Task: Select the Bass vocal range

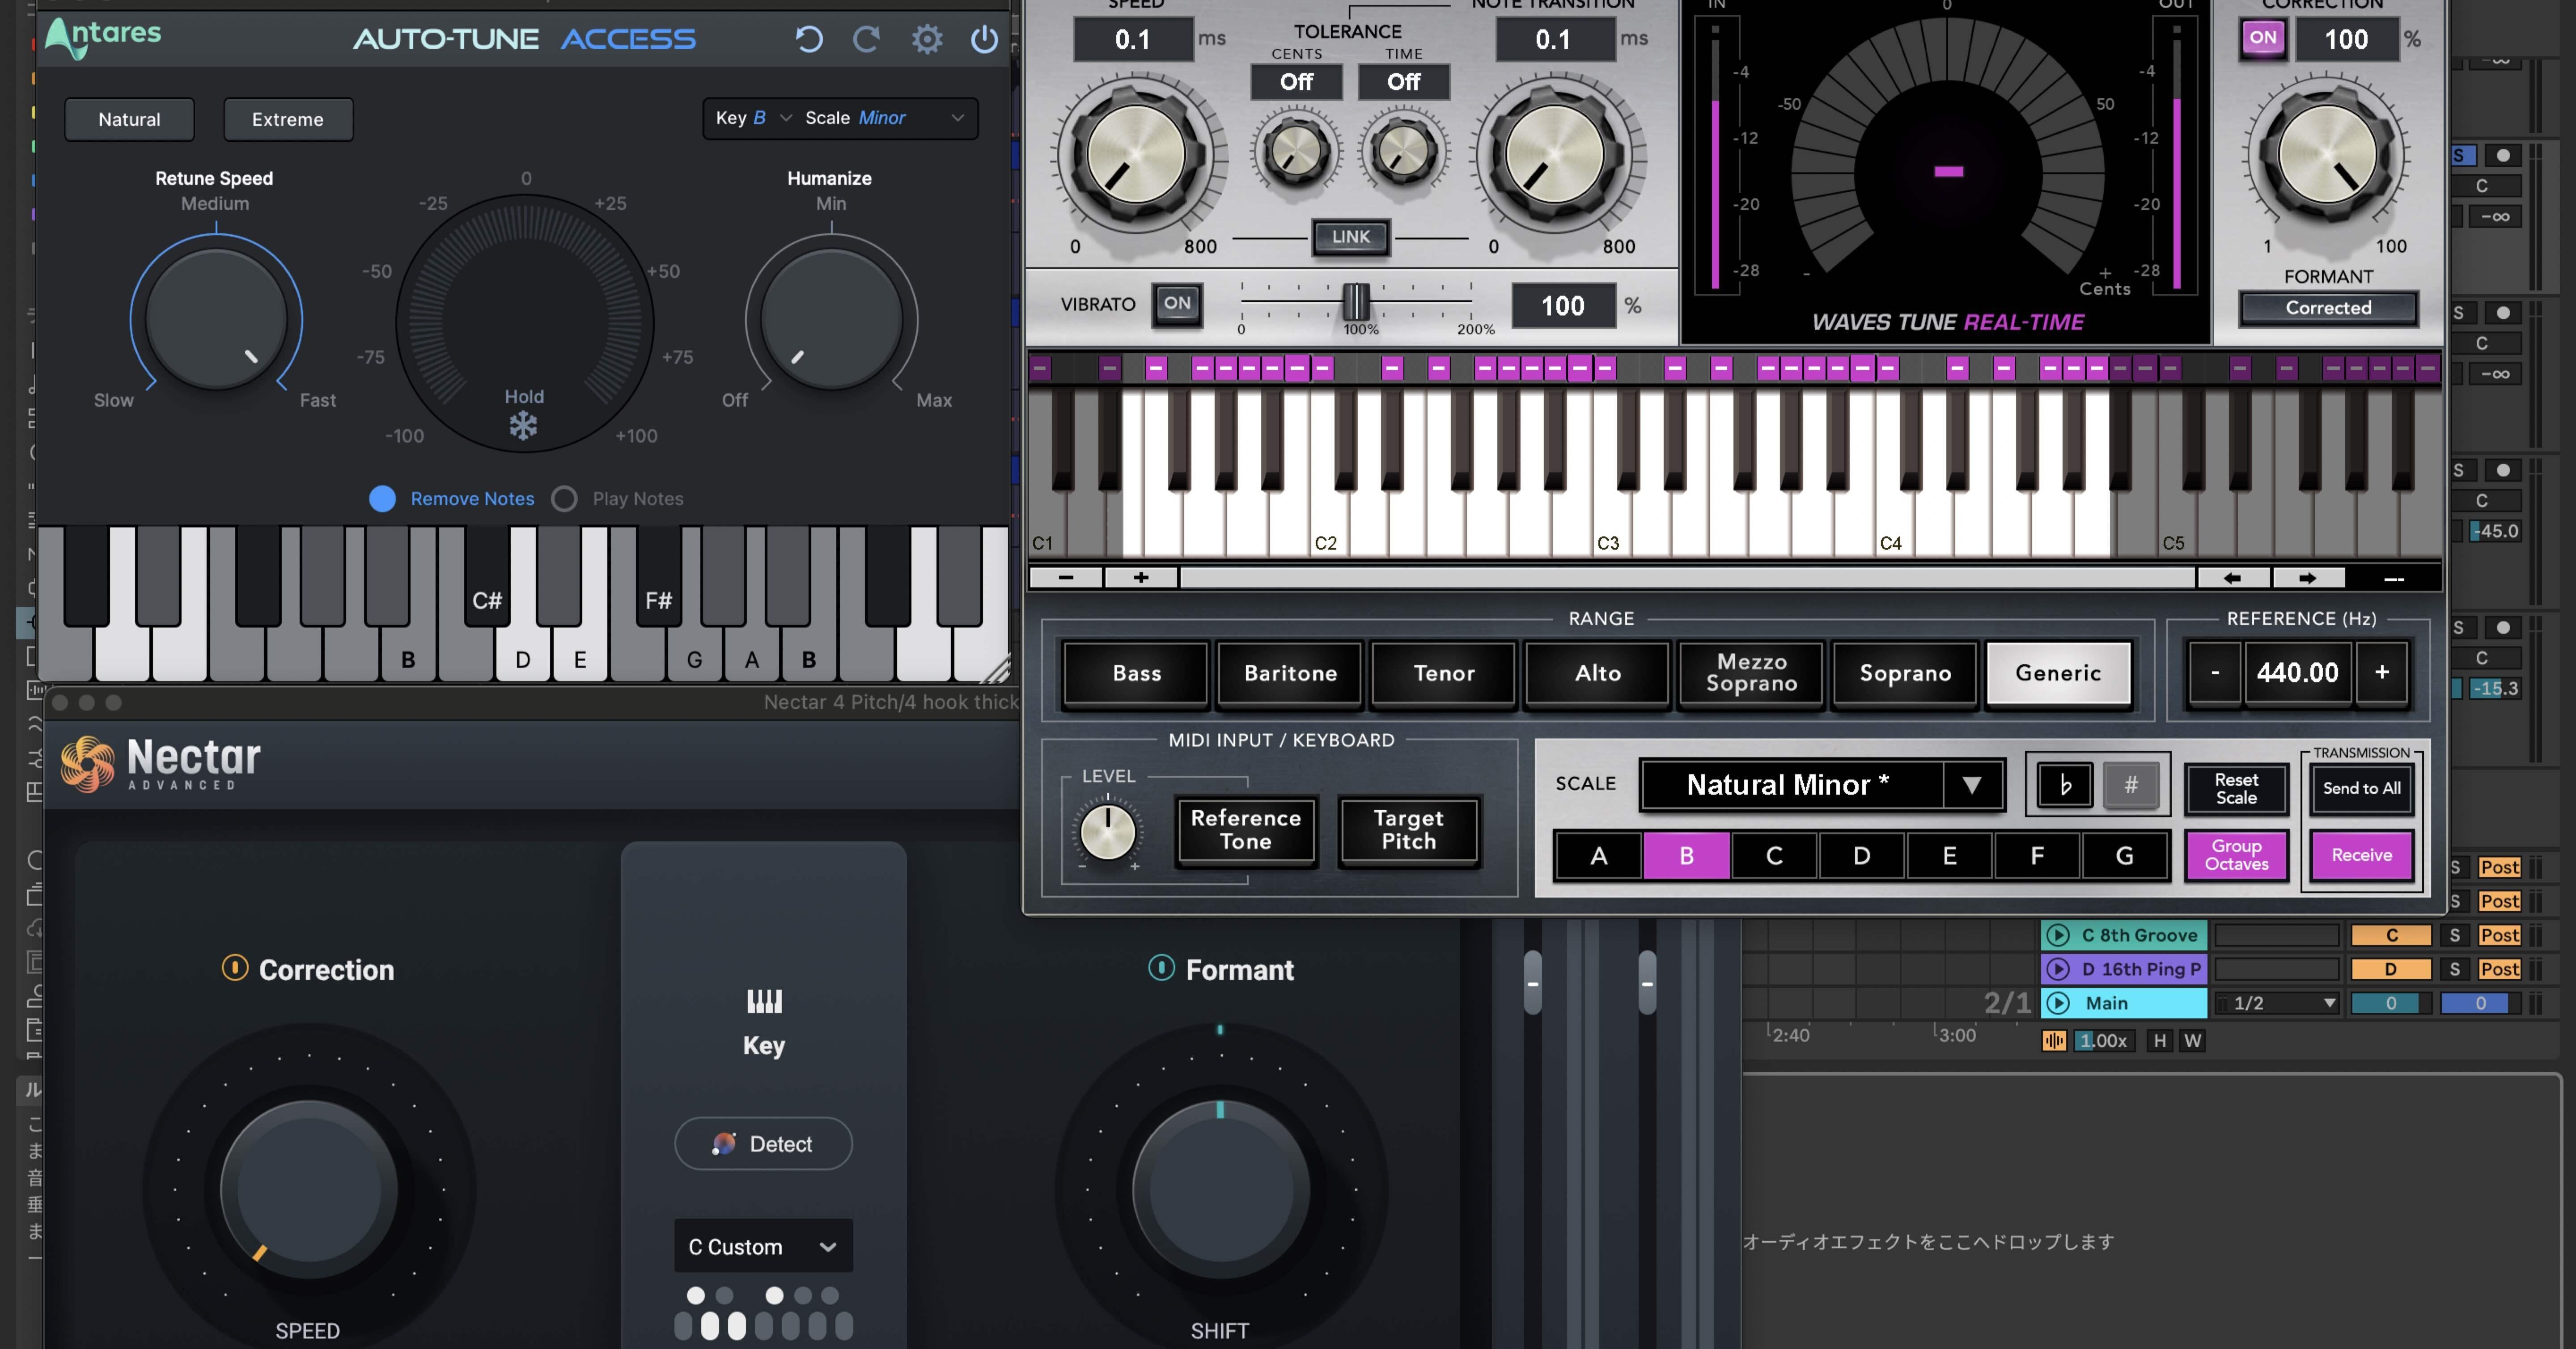Action: 1136,674
